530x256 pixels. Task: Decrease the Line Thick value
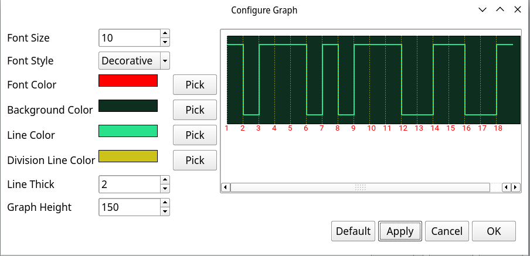(165, 189)
